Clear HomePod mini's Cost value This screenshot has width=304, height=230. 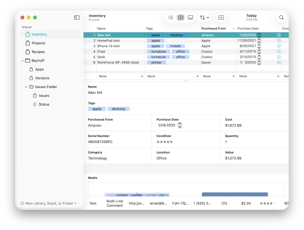pos(279,40)
